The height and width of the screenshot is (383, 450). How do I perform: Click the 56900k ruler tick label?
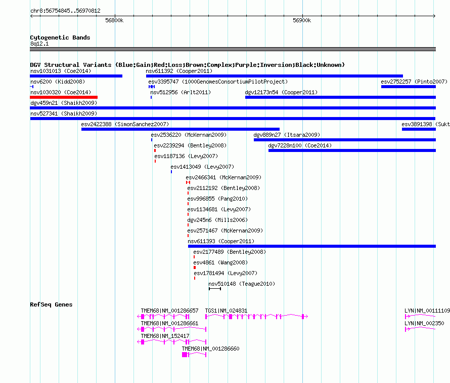[302, 20]
